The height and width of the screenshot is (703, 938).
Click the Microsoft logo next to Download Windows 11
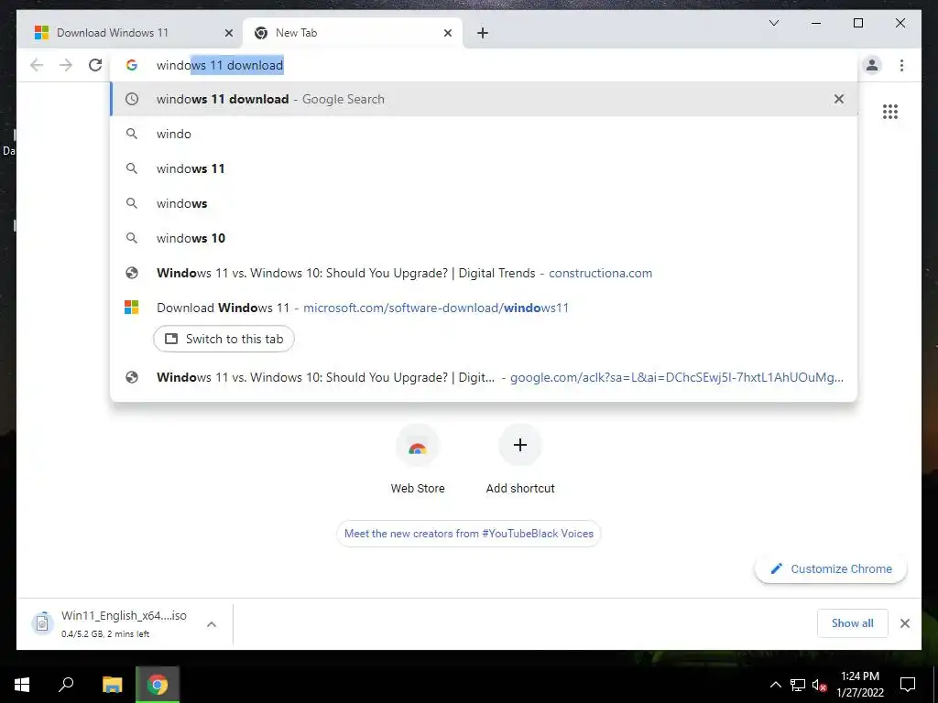pyautogui.click(x=132, y=308)
